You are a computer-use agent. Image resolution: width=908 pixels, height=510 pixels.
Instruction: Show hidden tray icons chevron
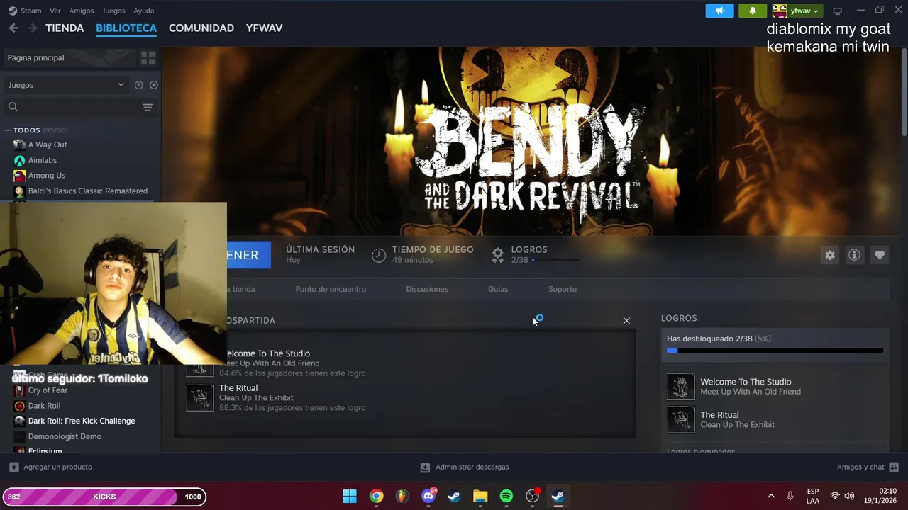771,497
